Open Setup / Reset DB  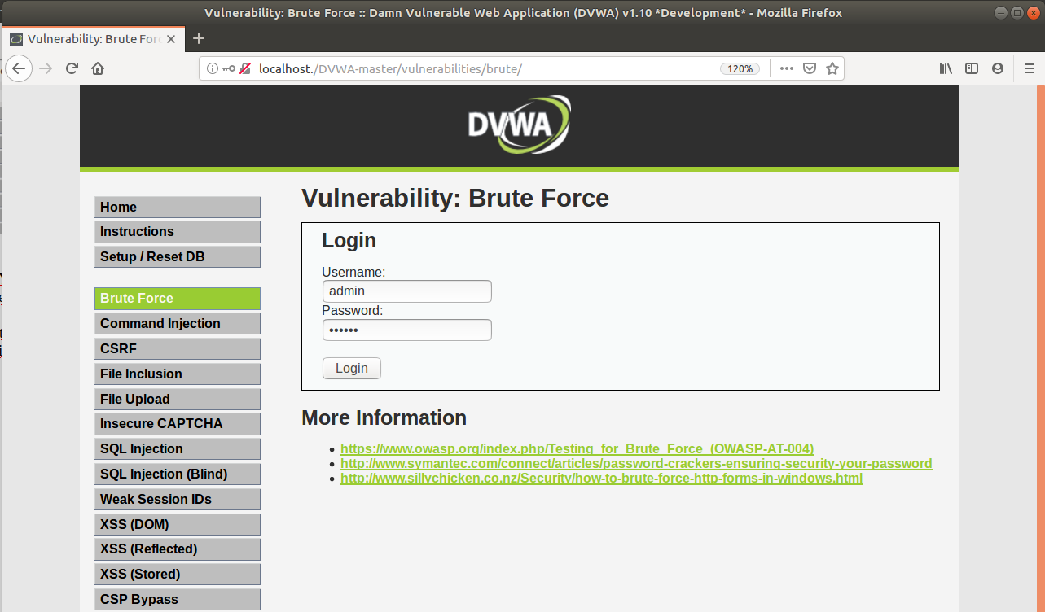pyautogui.click(x=178, y=257)
